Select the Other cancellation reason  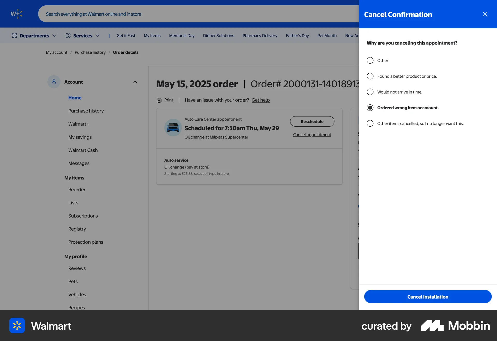(370, 60)
